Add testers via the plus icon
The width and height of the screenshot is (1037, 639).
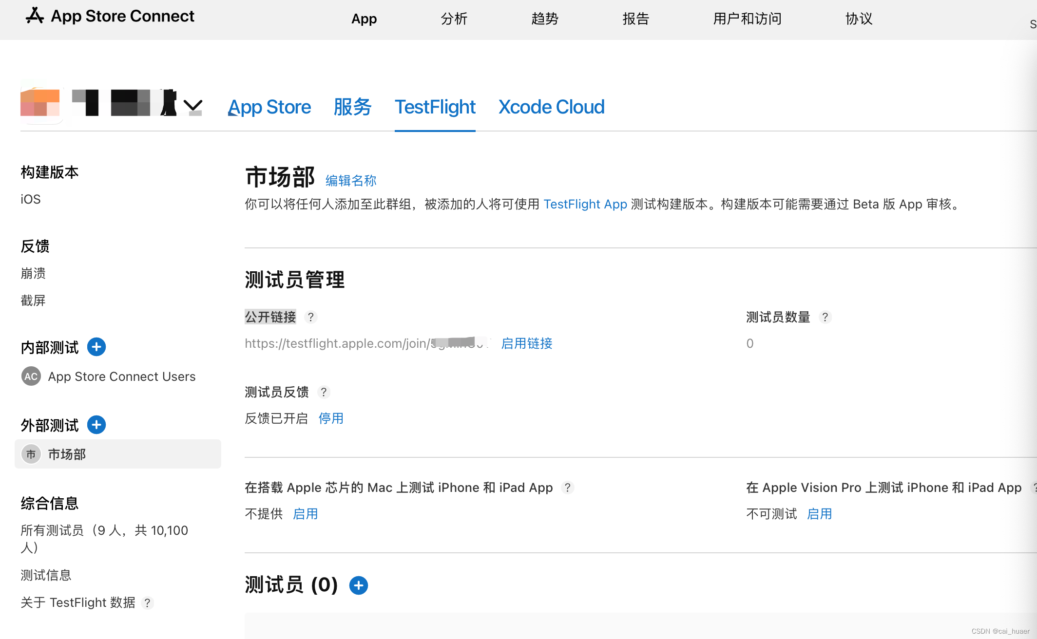point(359,585)
